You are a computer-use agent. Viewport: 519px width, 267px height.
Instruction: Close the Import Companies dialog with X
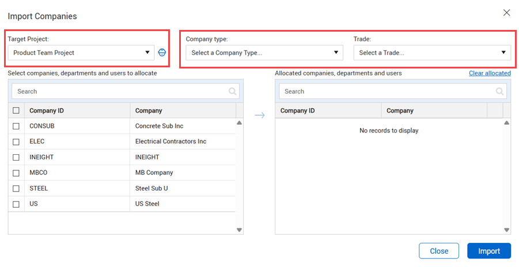[x=506, y=13]
